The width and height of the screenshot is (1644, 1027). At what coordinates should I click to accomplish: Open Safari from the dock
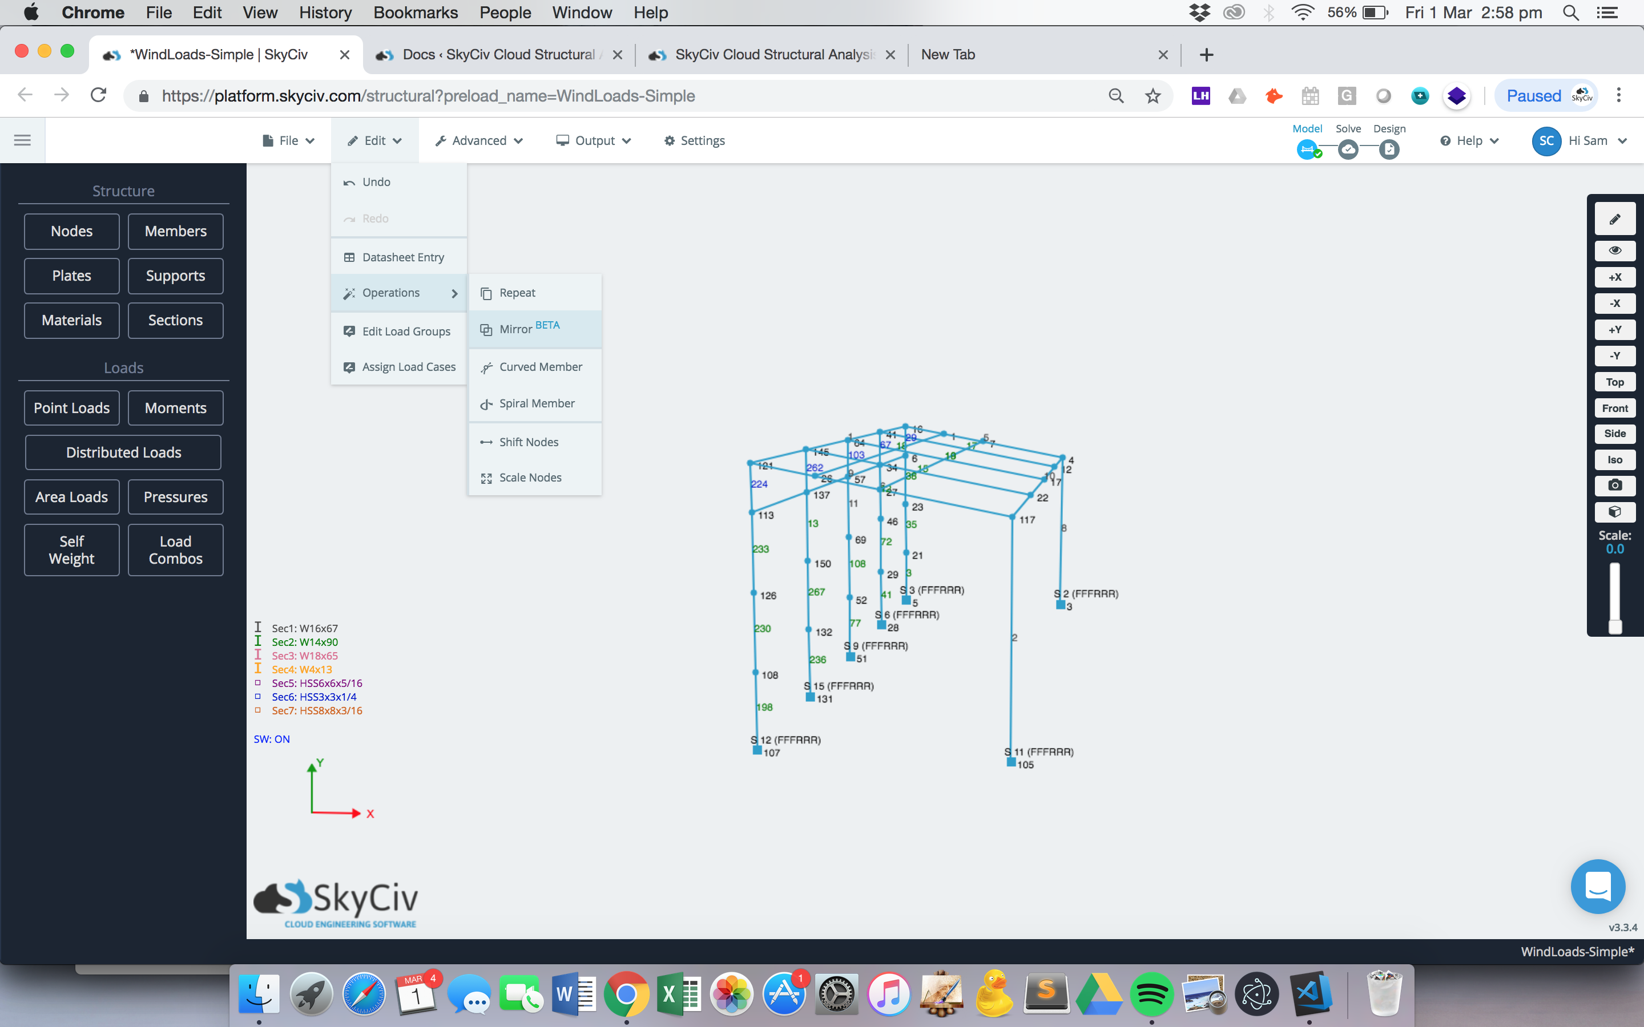pos(364,994)
